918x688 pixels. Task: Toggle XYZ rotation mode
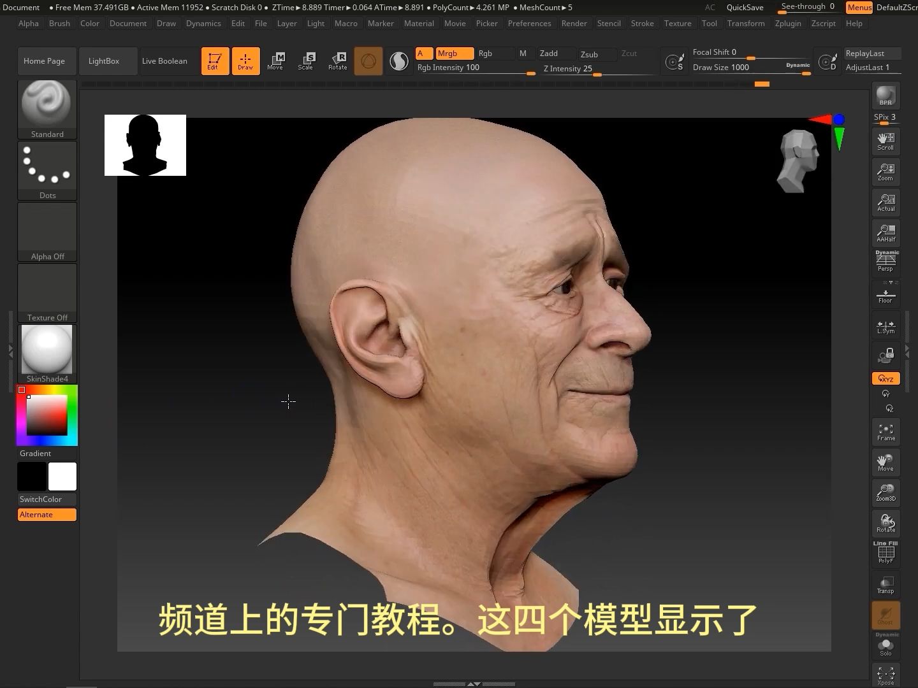click(885, 378)
